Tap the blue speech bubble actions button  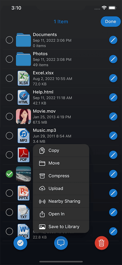coord(61,243)
